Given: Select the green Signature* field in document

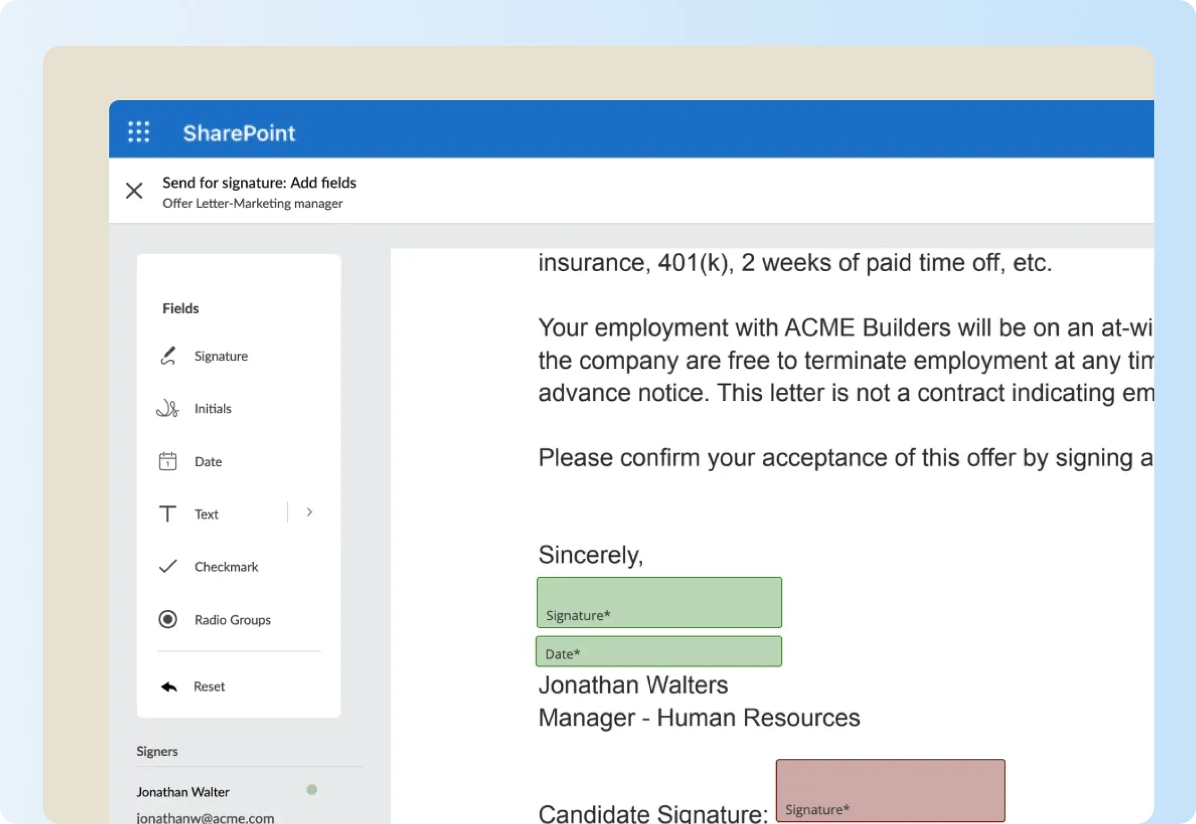Looking at the screenshot, I should 659,602.
